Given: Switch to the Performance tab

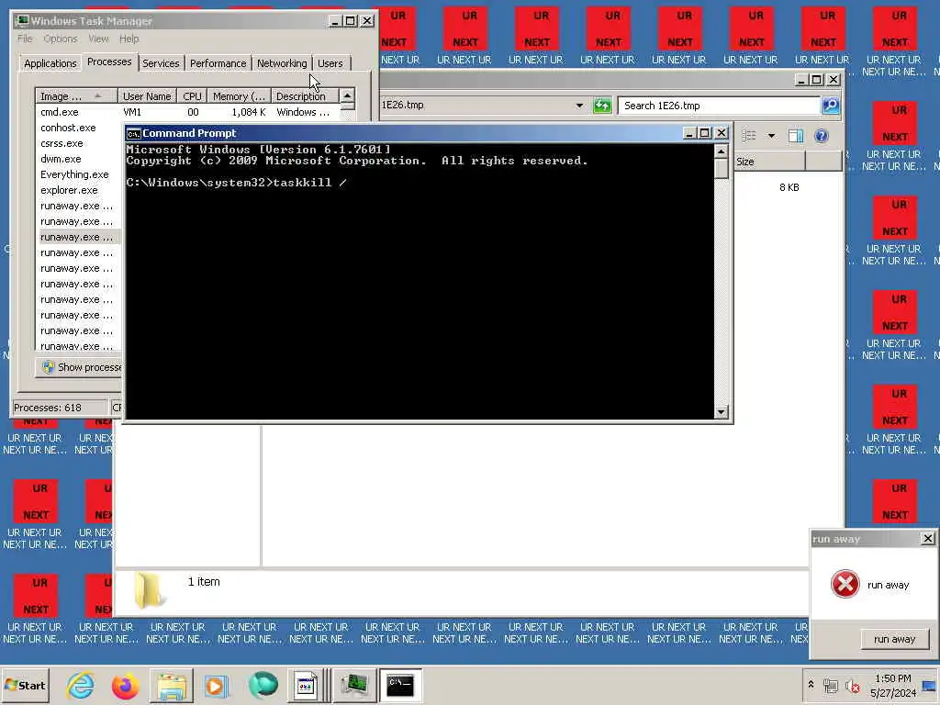Looking at the screenshot, I should (x=218, y=63).
